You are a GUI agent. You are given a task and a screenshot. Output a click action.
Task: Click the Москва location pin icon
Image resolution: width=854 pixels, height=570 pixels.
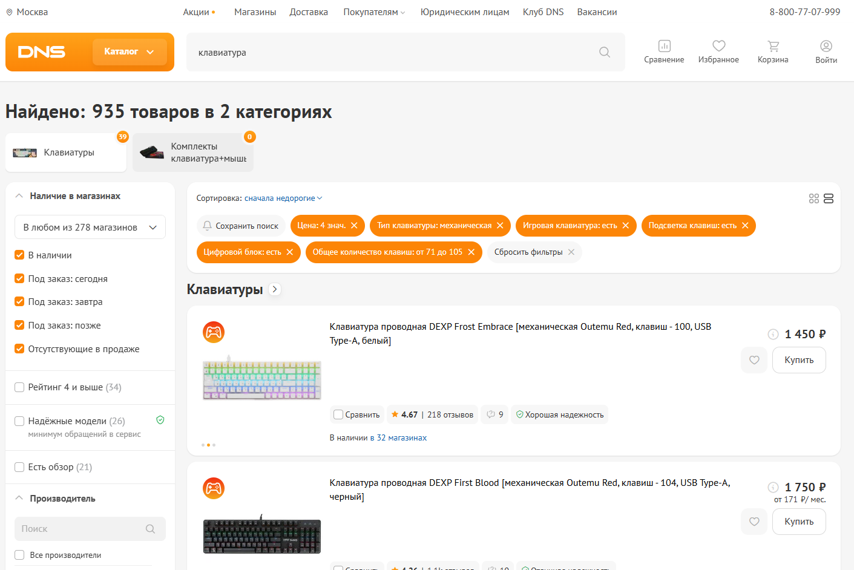[9, 12]
